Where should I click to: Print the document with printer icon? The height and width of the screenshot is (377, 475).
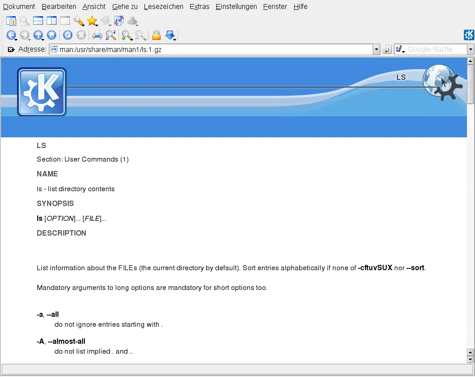[x=97, y=35]
